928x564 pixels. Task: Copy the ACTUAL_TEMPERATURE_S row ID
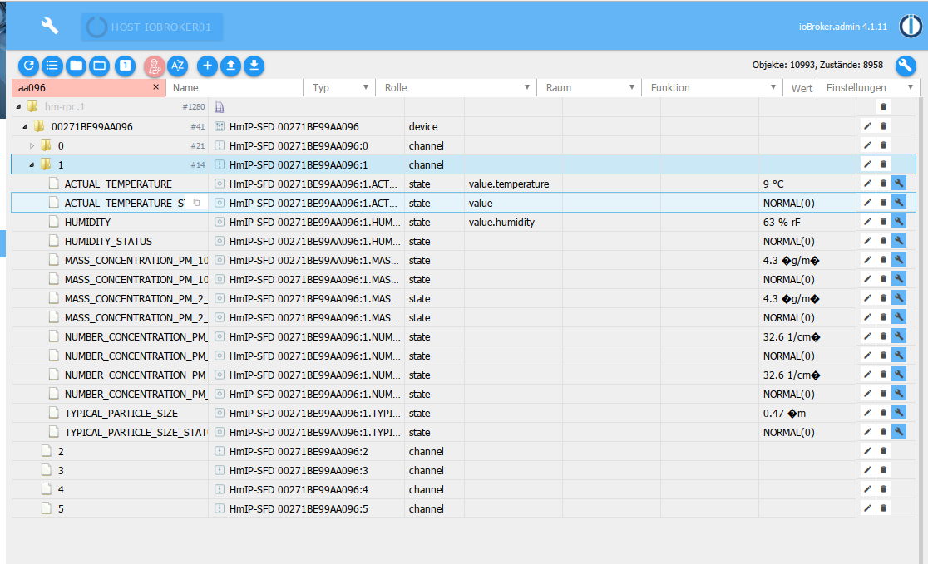(196, 202)
